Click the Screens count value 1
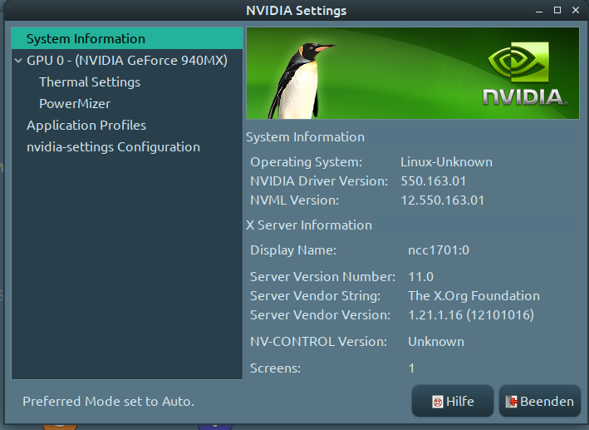The height and width of the screenshot is (430, 589). [x=411, y=368]
